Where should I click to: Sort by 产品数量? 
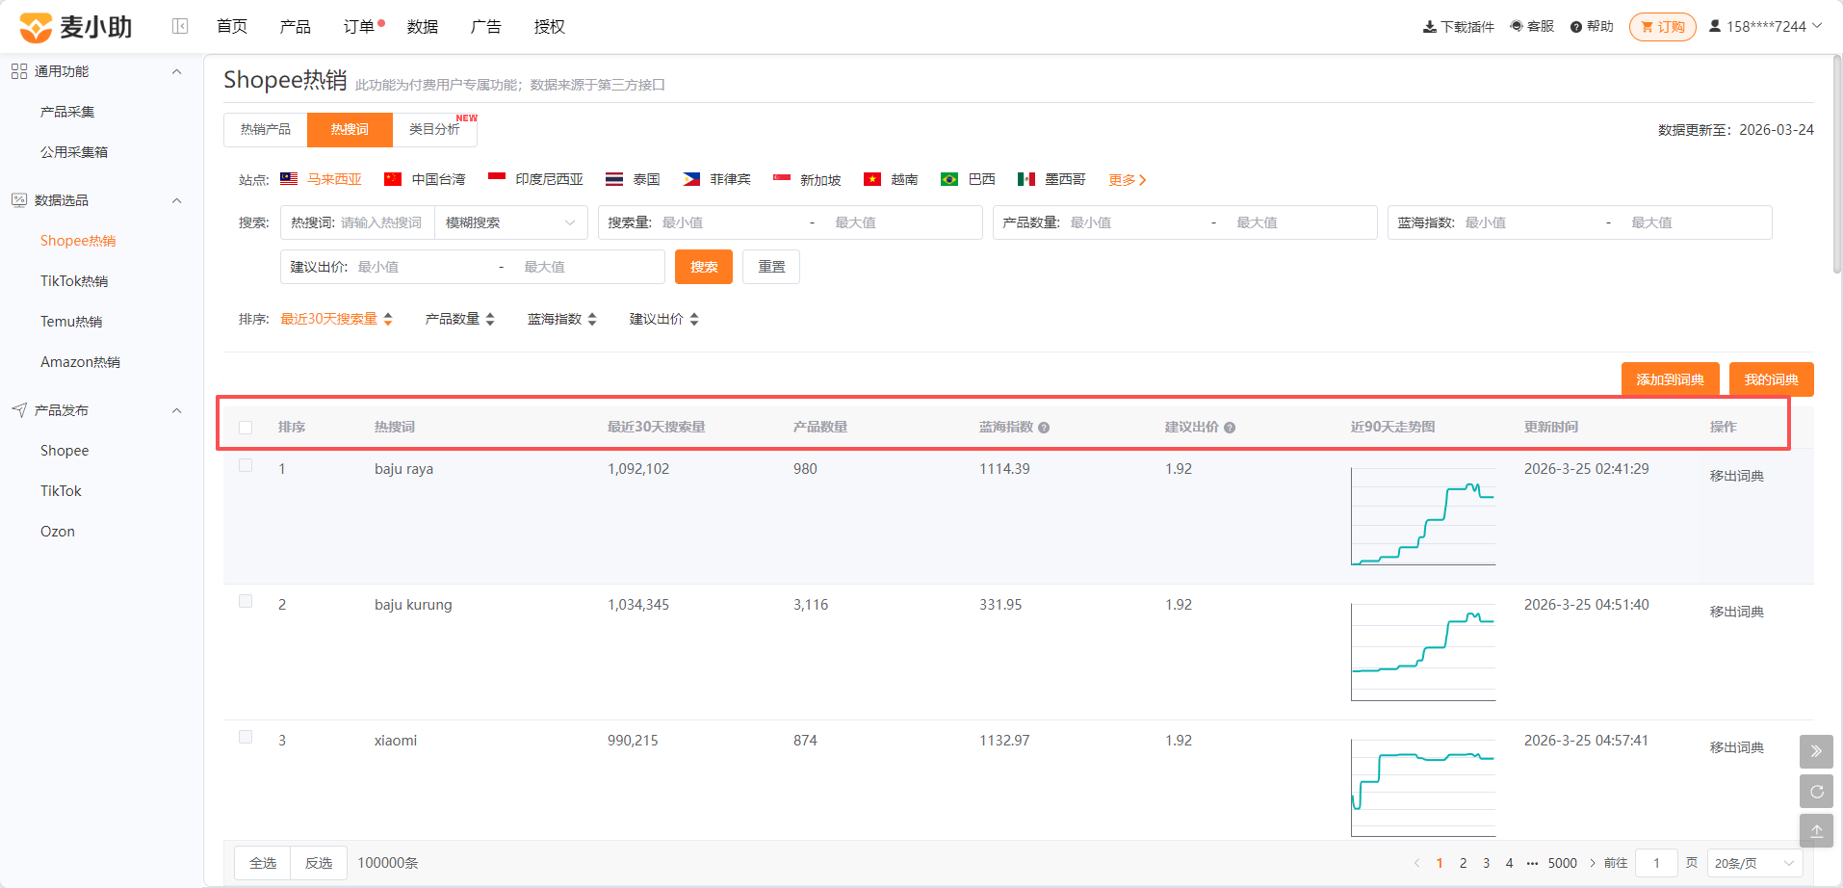pyautogui.click(x=460, y=319)
